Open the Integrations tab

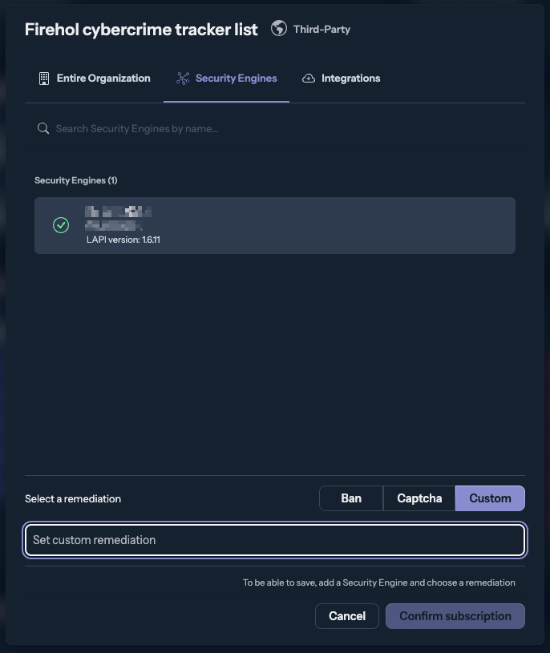350,79
